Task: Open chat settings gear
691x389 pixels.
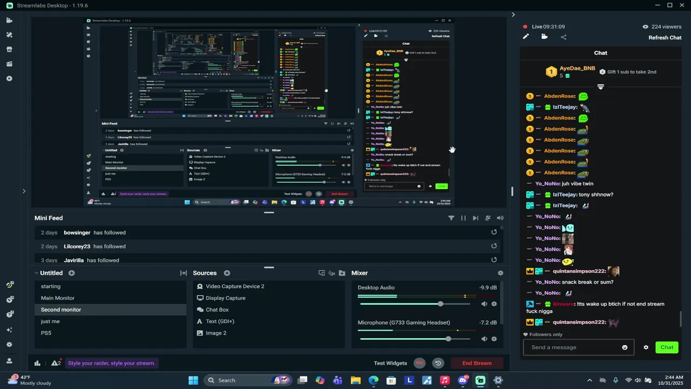Action: coord(646,347)
